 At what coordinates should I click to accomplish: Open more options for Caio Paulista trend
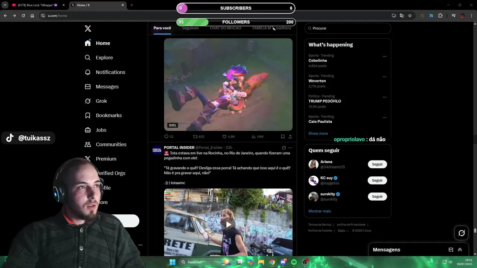[385, 117]
